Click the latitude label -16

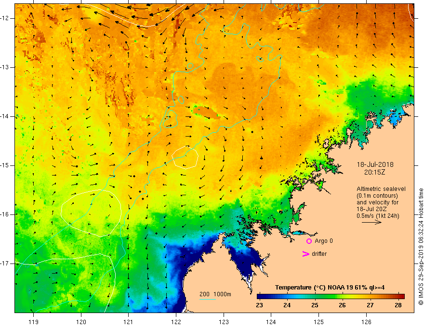pos(5,214)
